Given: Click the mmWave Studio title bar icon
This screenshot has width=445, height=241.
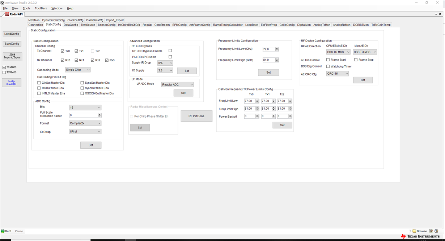Looking at the screenshot, I should point(2,2).
